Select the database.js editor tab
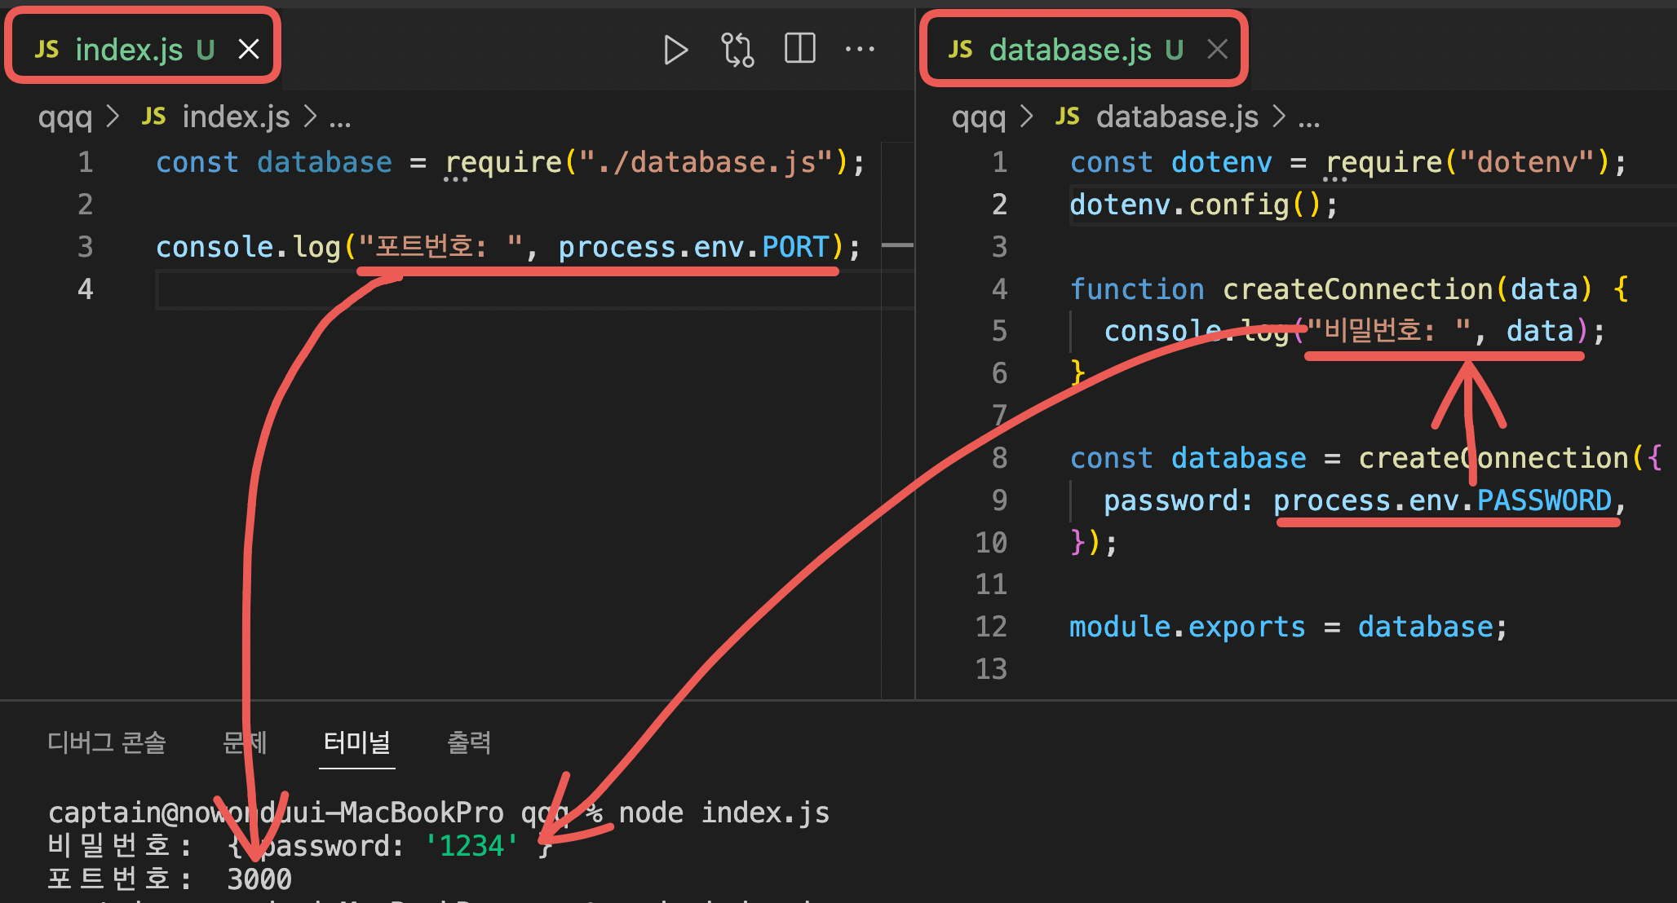 (x=1083, y=49)
